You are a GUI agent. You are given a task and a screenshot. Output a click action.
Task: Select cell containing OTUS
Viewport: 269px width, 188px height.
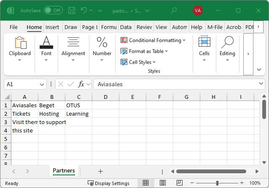pyautogui.click(x=78, y=105)
